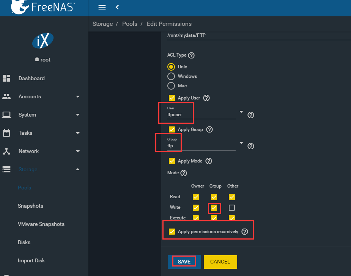Open the hamburger navigation menu
Screen dimensions: 351x276
point(102,7)
